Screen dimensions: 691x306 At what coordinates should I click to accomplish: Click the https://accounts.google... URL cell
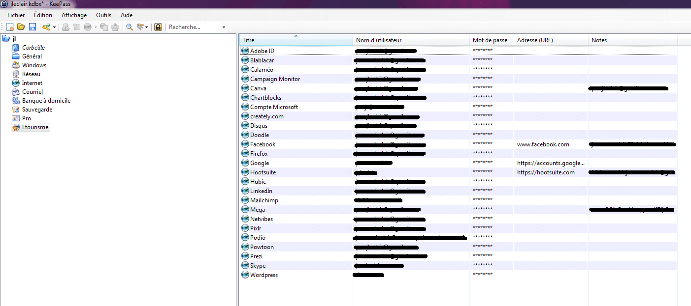pyautogui.click(x=551, y=163)
